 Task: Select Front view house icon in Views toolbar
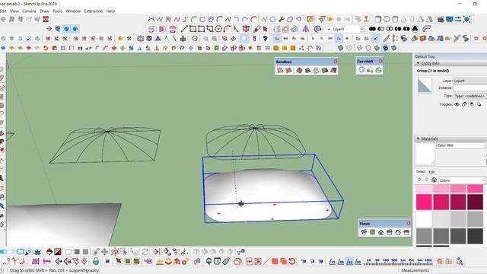(380, 232)
